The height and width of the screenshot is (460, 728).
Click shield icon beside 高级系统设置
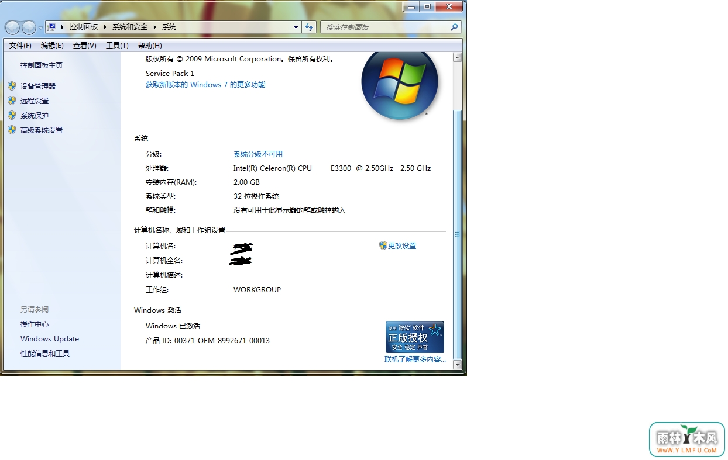[x=12, y=130]
